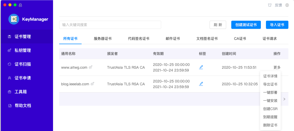Open the theme shirt icon
Screen dimensions: 294x131
pos(270,5)
